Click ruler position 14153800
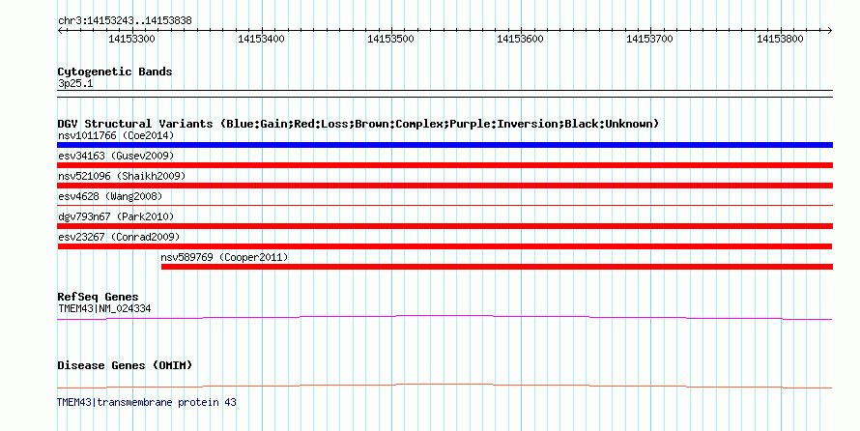This screenshot has height=431, width=860. [x=780, y=39]
